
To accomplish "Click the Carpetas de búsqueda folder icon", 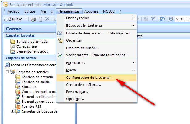I will pyautogui.click(x=18, y=111).
